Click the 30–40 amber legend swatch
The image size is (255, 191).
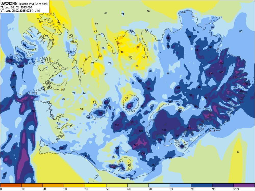74,185
